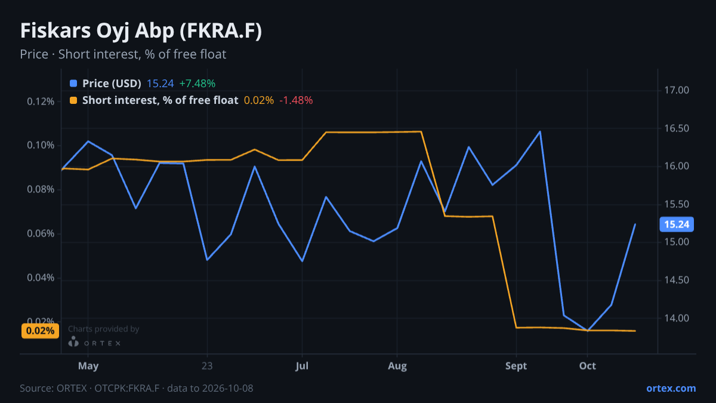Click the 16.00 right axis label
Image resolution: width=716 pixels, height=403 pixels.
[x=677, y=167]
